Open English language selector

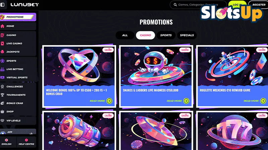point(6,142)
